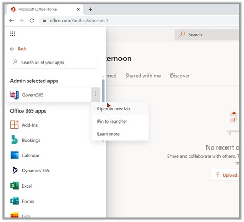Click the magnifier in top Search box
Screen dimensions: 244x222
point(182,34)
